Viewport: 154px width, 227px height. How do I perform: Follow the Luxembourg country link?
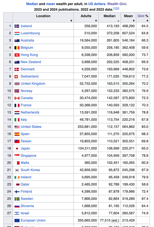30,33
